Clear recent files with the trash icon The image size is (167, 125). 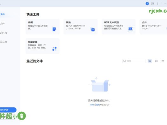[x=163, y=61]
